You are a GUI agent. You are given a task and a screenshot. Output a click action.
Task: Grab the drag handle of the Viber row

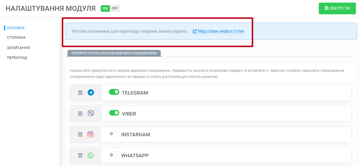point(80,113)
